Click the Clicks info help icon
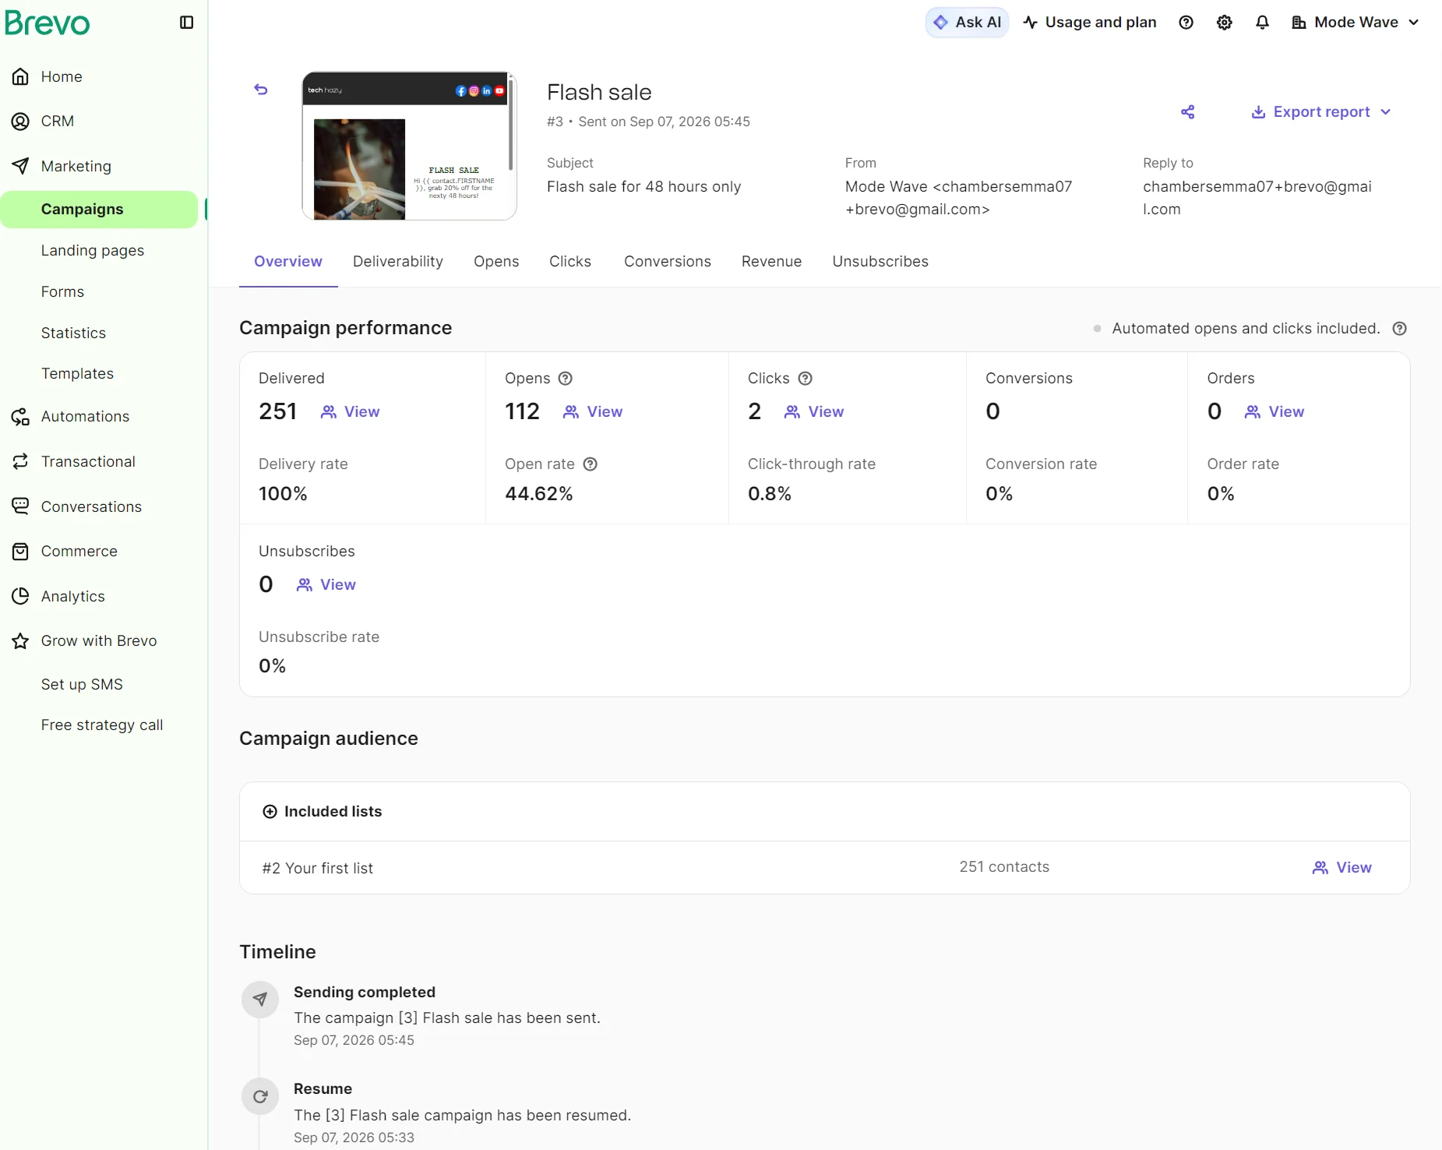The width and height of the screenshot is (1442, 1150). (806, 379)
